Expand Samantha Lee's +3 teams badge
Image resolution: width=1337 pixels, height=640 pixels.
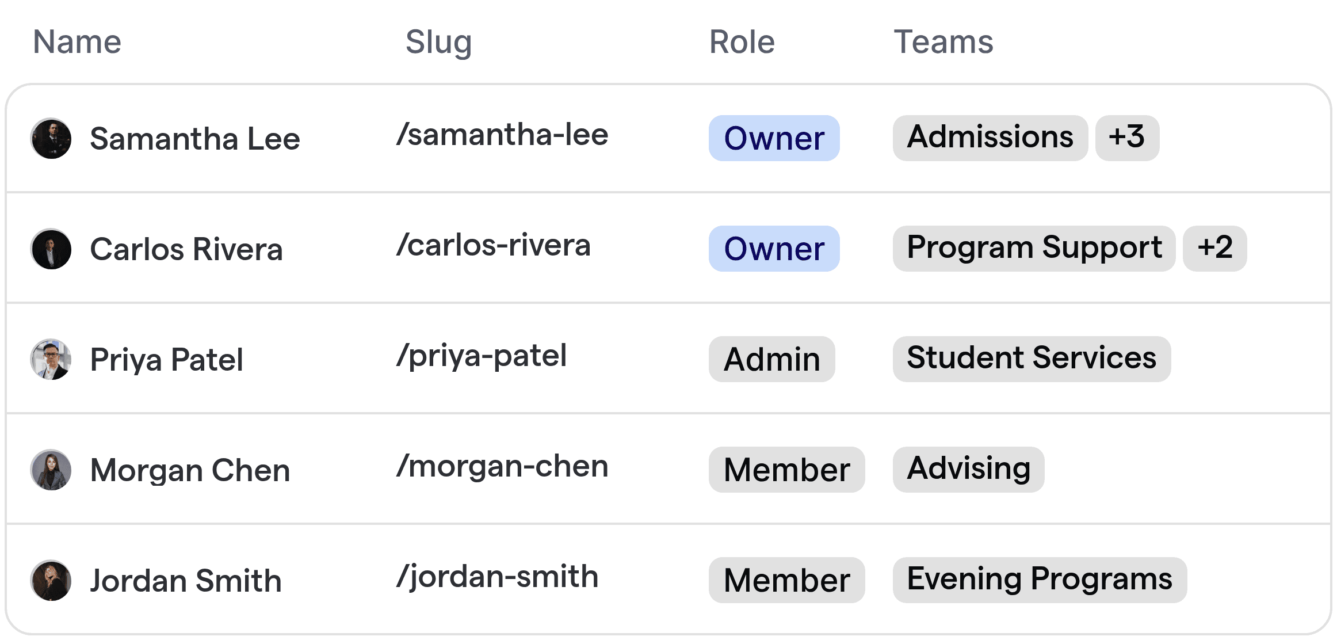click(x=1127, y=138)
